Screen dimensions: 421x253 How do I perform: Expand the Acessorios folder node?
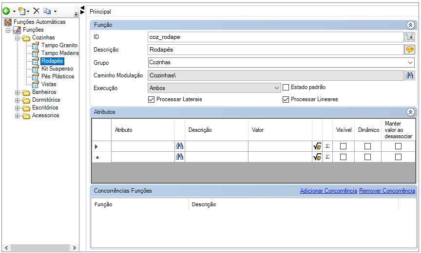(x=17, y=116)
